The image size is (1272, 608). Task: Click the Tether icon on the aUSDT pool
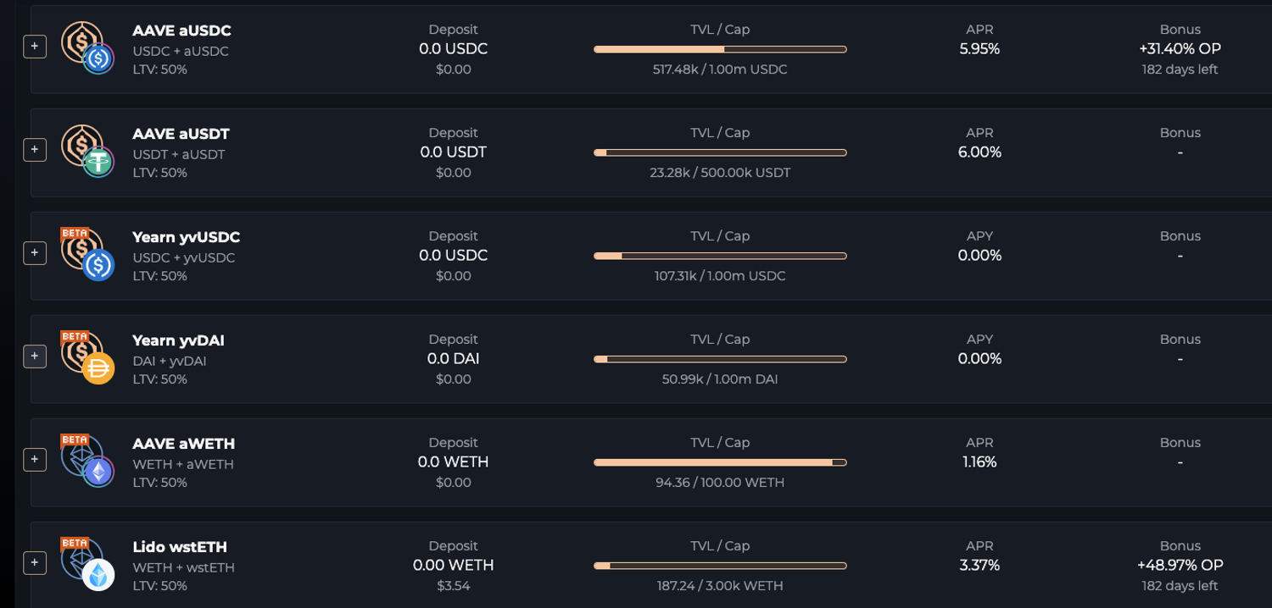pos(98,160)
